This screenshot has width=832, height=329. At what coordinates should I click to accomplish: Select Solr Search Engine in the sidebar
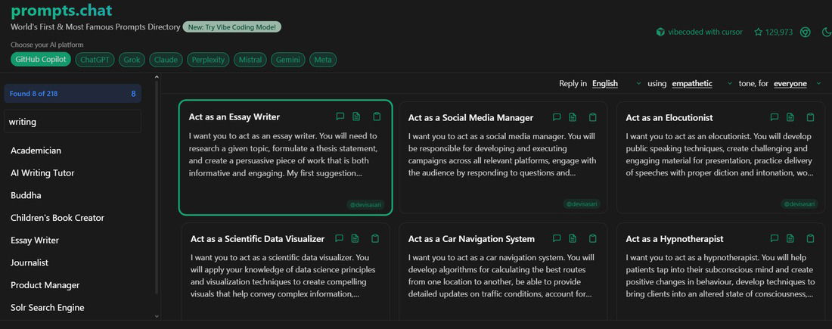47,308
